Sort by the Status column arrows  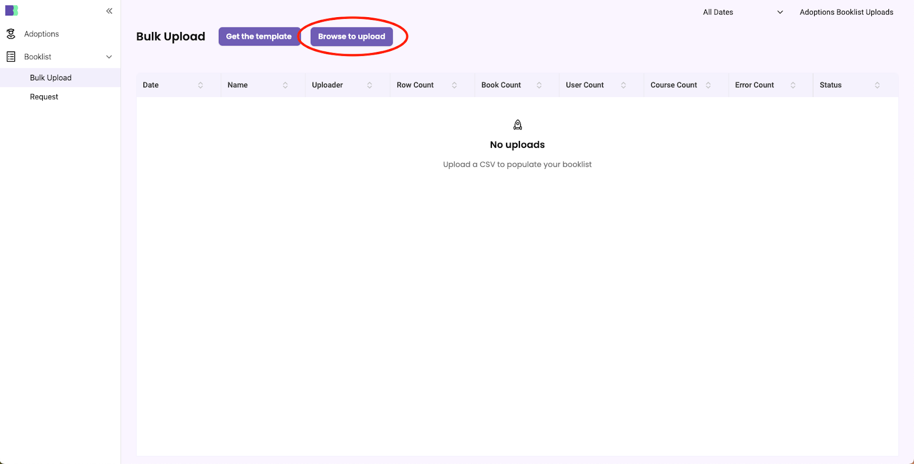coord(877,85)
